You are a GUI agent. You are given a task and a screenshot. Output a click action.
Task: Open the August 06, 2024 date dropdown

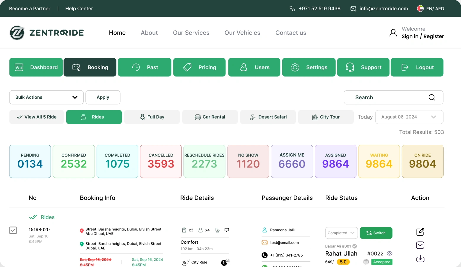[409, 117]
